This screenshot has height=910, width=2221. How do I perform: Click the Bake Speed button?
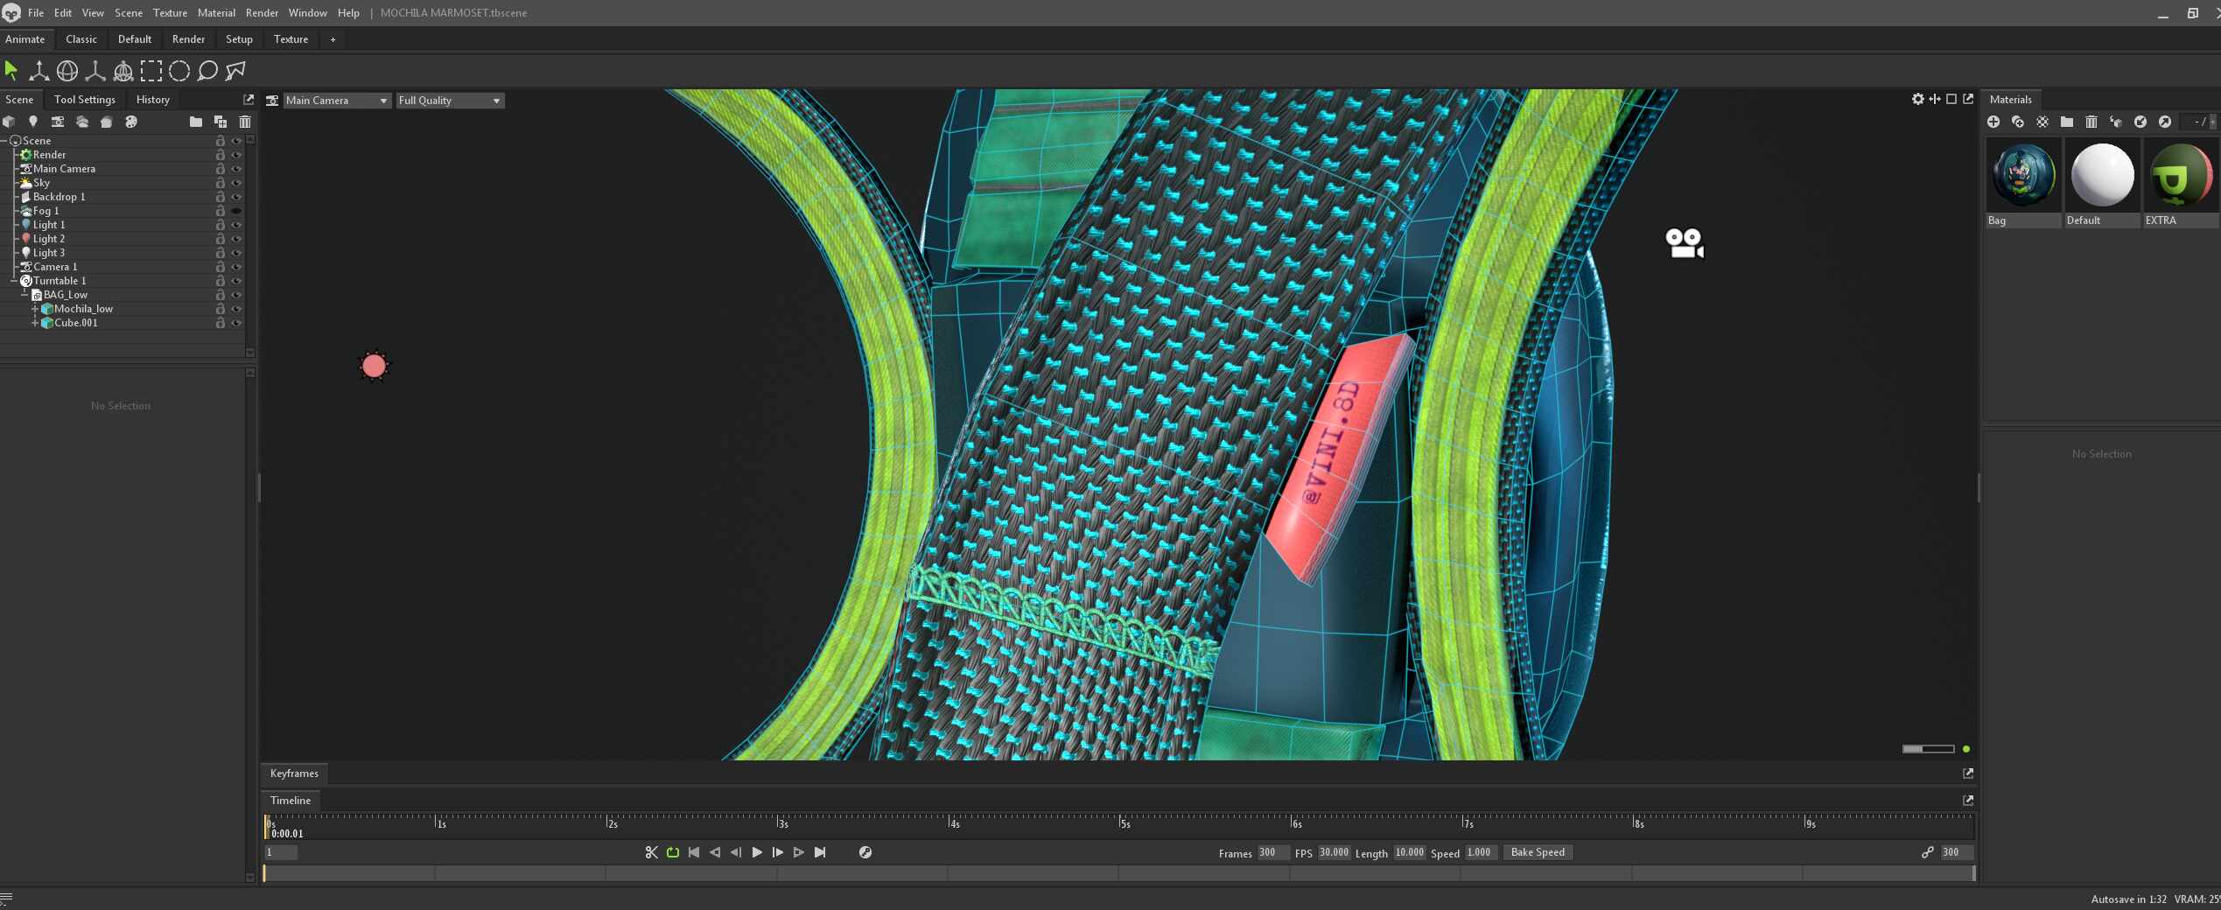(x=1538, y=852)
